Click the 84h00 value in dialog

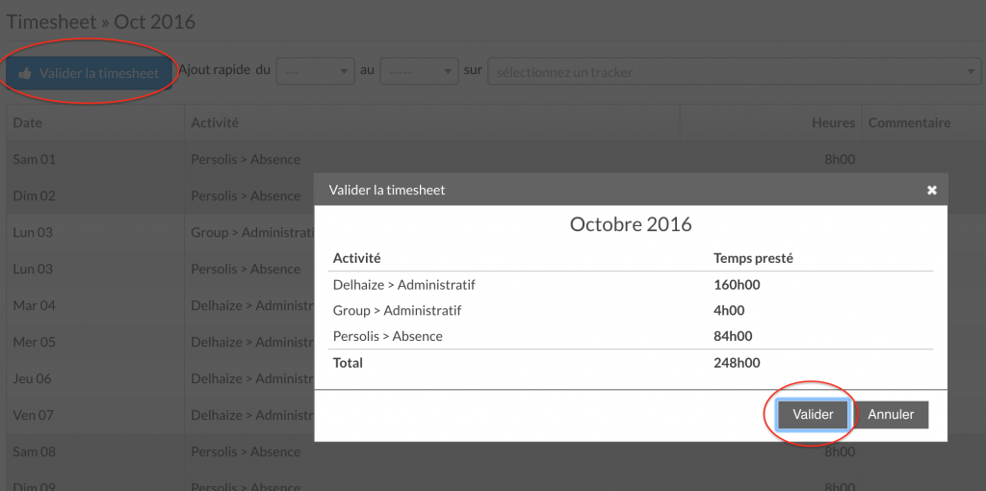tap(733, 336)
